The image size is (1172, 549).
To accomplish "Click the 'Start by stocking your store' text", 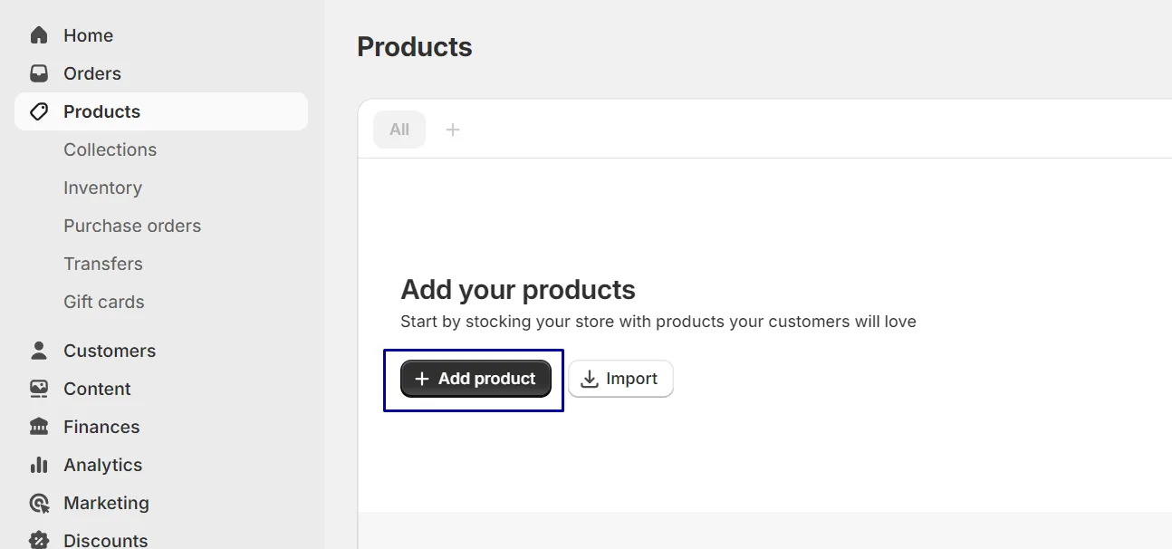I will 658,322.
